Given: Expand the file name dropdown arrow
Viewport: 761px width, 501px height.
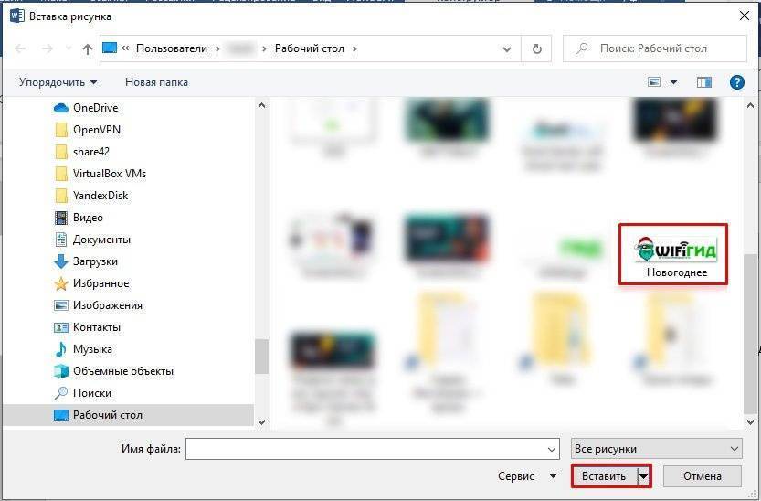Looking at the screenshot, I should point(552,449).
